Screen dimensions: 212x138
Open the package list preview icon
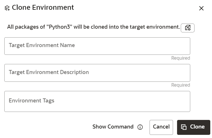pyautogui.click(x=188, y=28)
